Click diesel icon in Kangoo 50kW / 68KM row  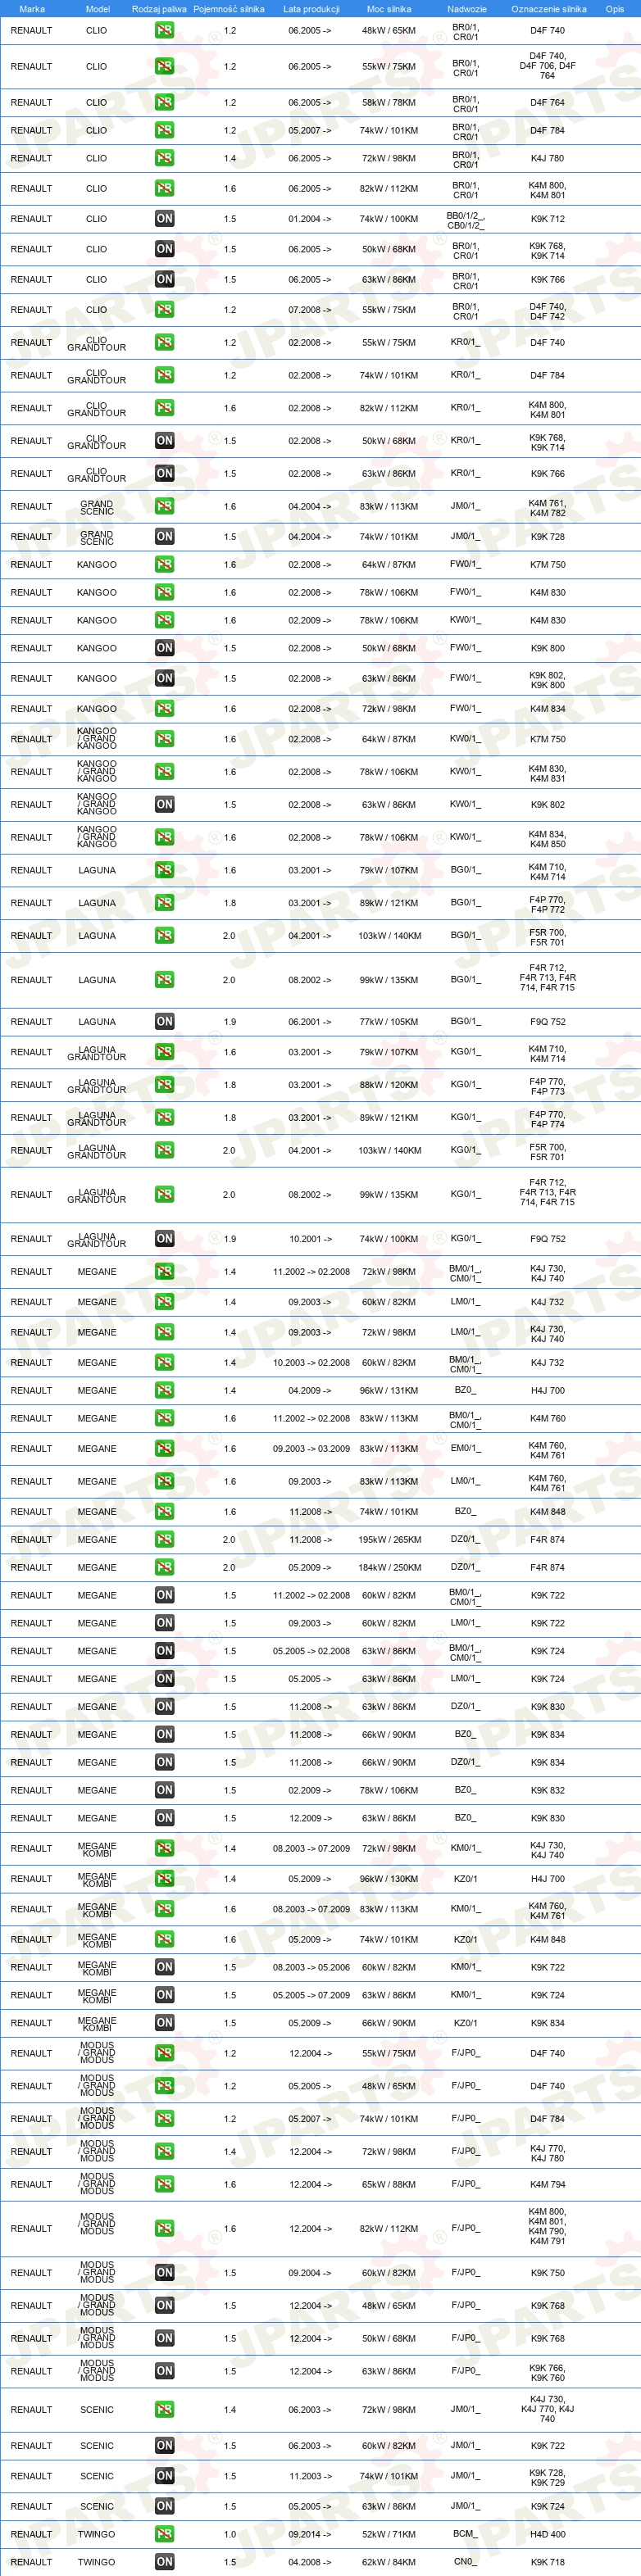pos(164,648)
